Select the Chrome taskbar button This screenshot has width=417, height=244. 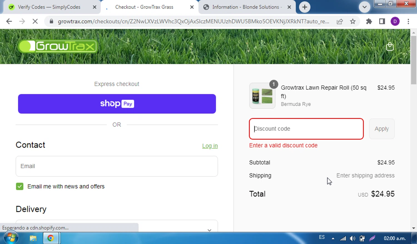[51, 238]
